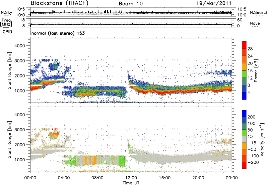Click value "4" on the Power scale

point(249,93)
